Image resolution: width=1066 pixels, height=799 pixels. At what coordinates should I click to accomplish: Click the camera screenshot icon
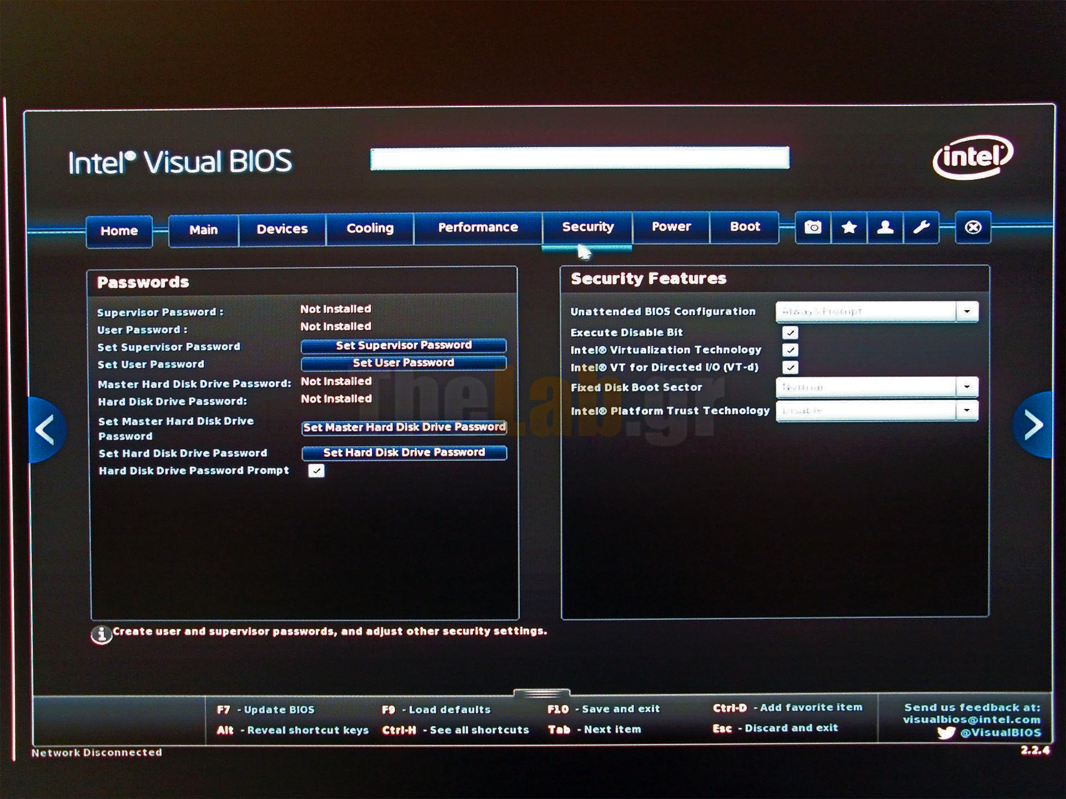tap(813, 227)
